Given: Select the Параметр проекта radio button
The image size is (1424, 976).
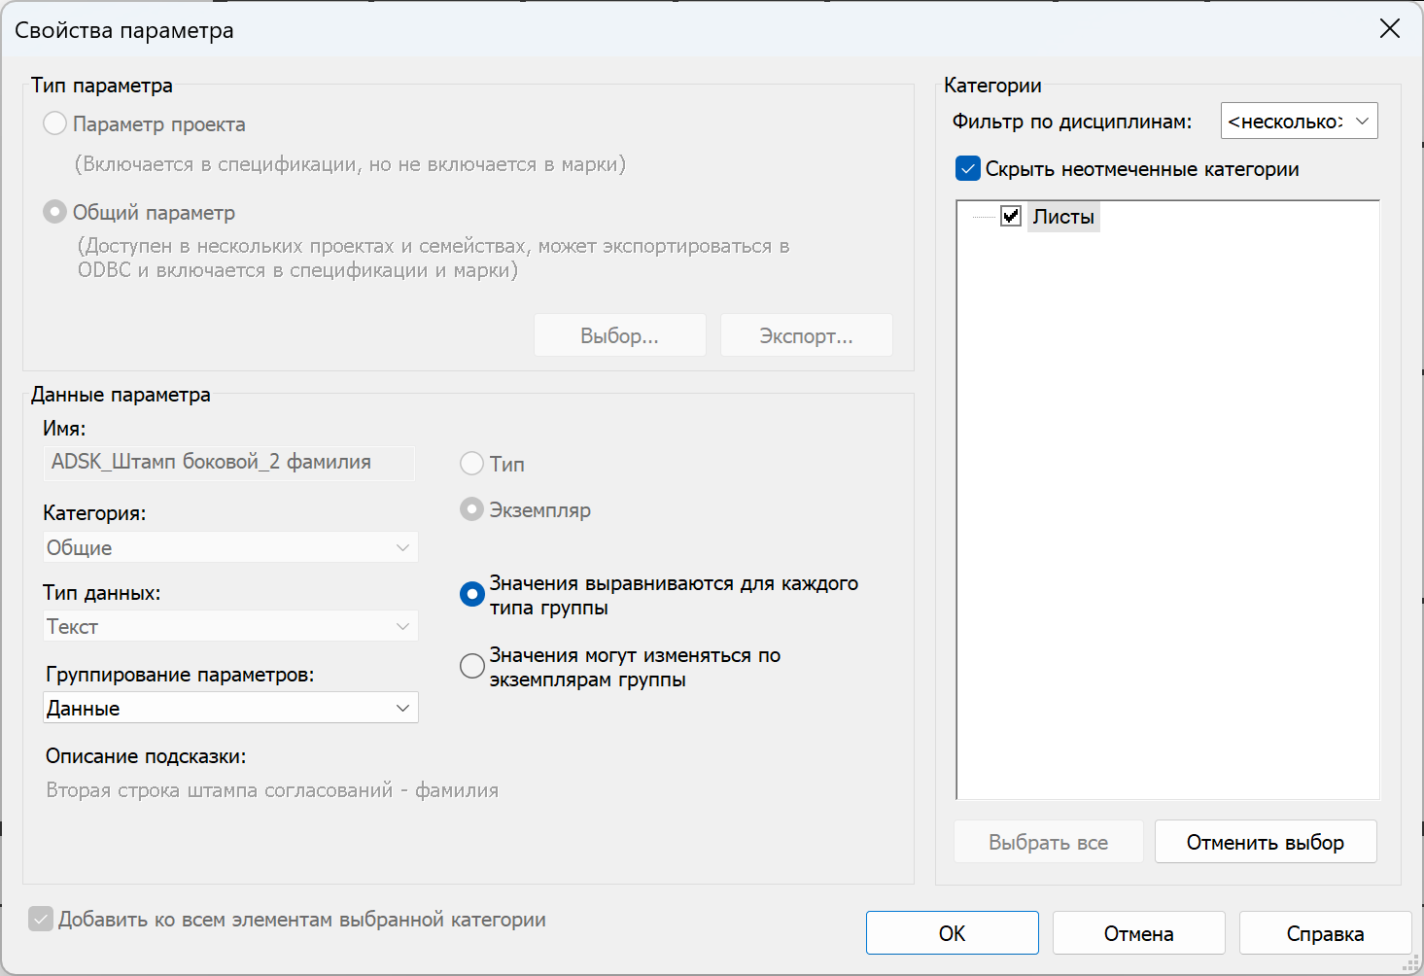Looking at the screenshot, I should [55, 124].
